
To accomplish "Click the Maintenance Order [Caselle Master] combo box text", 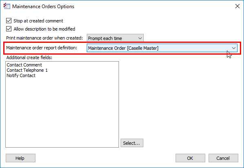I will (123, 48).
